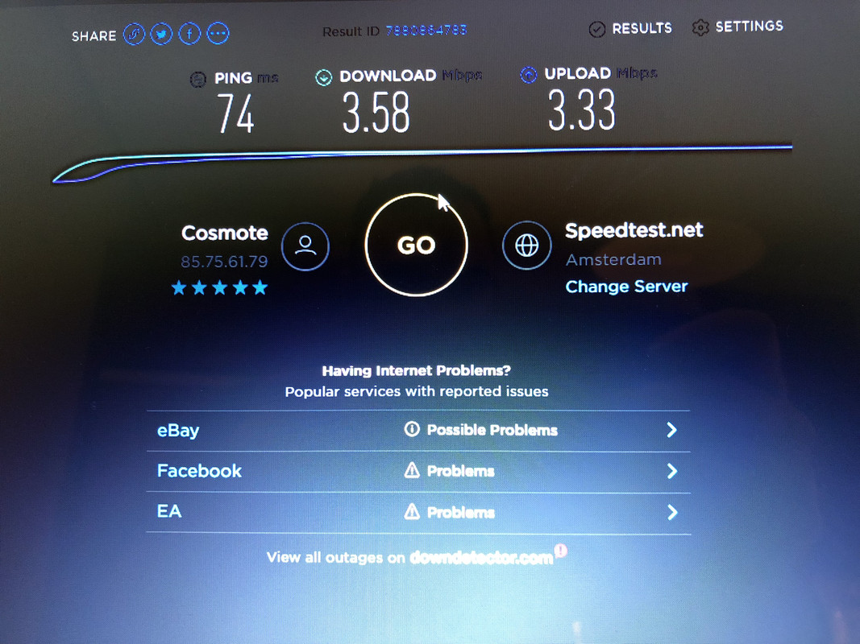Expand Facebook Problems chevron
860x644 pixels.
coord(672,471)
